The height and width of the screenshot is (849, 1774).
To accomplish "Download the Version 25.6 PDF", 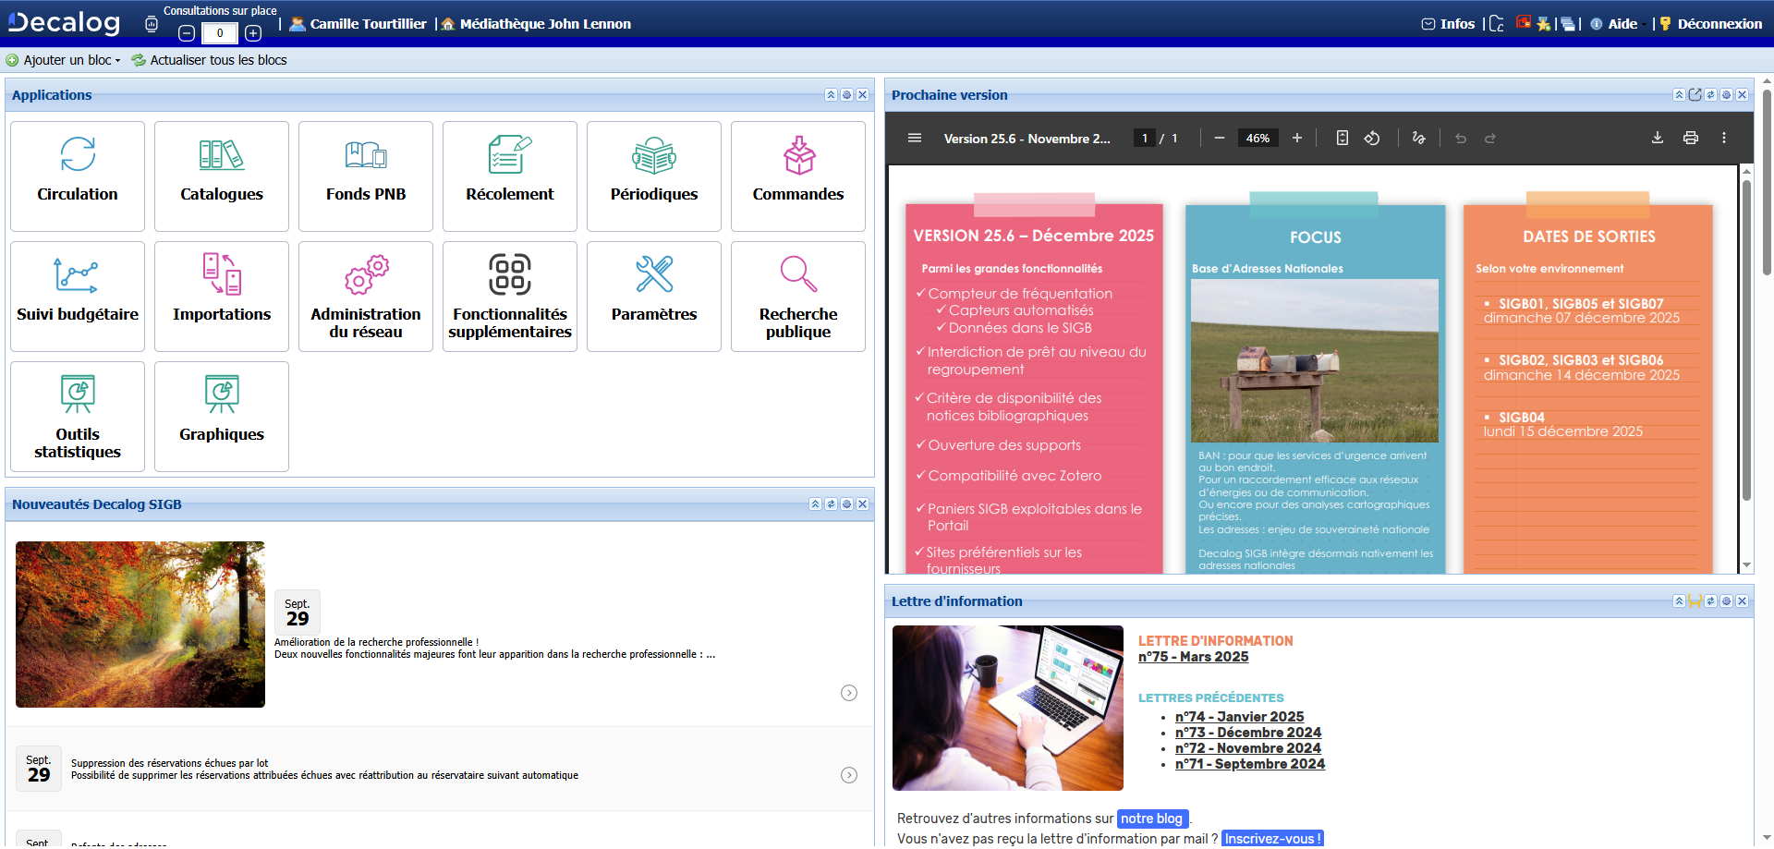I will (1657, 138).
